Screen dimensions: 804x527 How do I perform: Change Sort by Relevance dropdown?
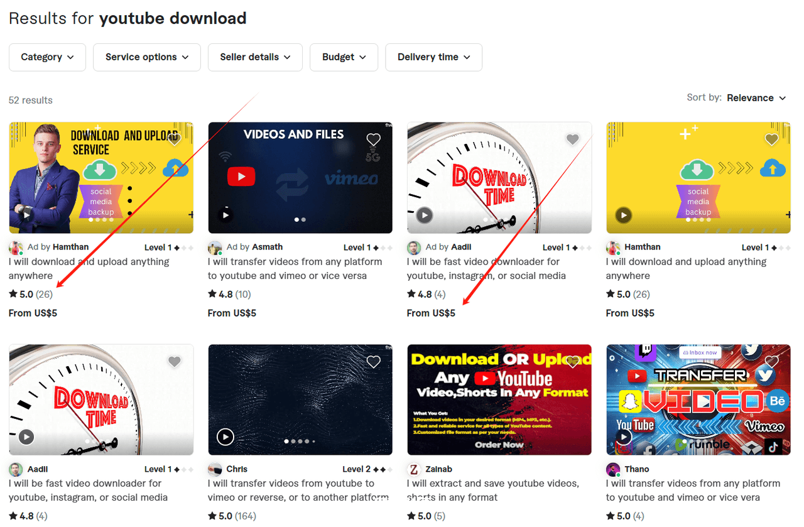756,98
